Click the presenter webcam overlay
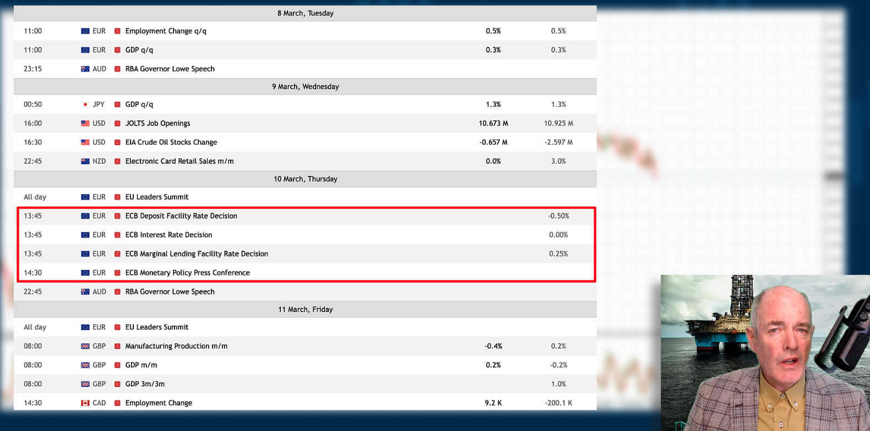The width and height of the screenshot is (870, 431). [765, 353]
